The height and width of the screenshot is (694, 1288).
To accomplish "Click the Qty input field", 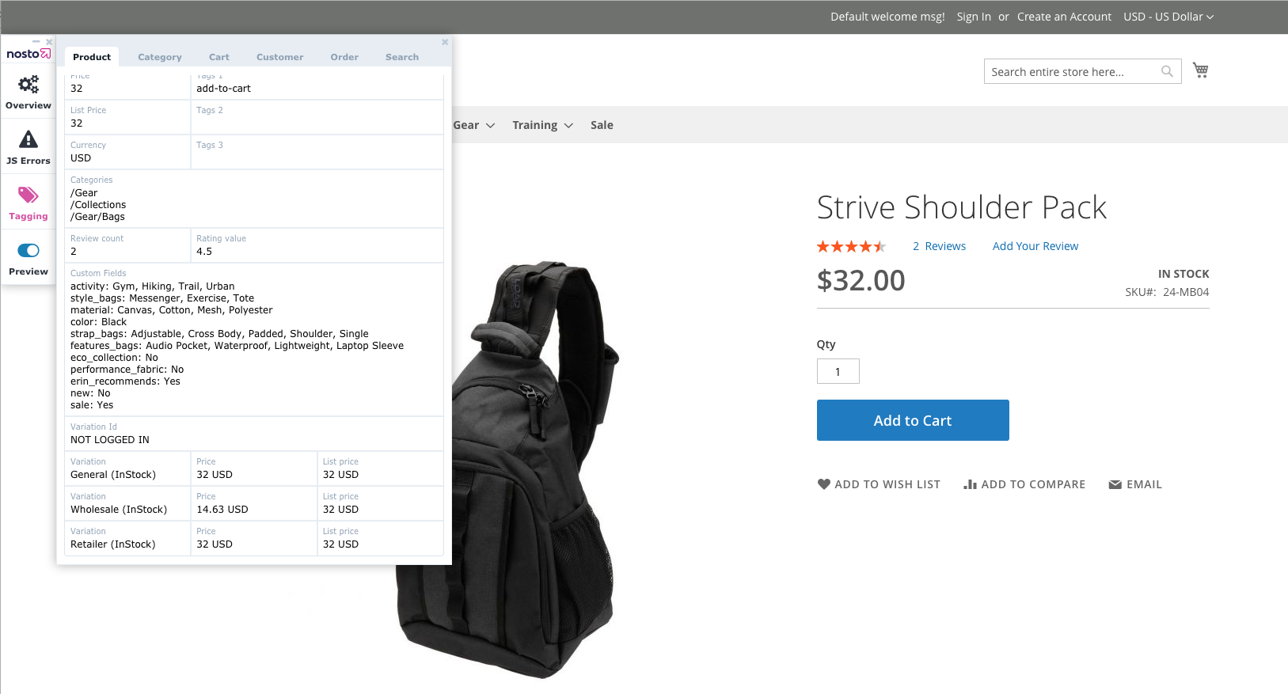I will (838, 371).
